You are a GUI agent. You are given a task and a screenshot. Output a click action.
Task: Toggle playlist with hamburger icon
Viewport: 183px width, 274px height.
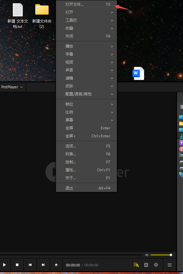click(170, 265)
